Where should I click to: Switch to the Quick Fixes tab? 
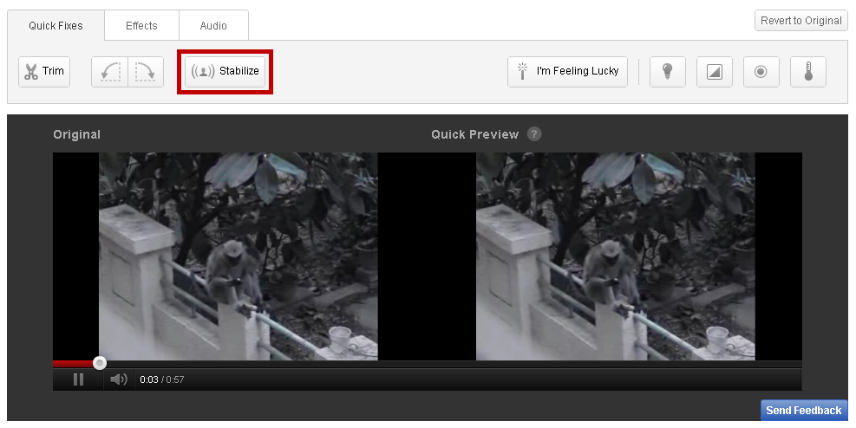click(x=56, y=26)
